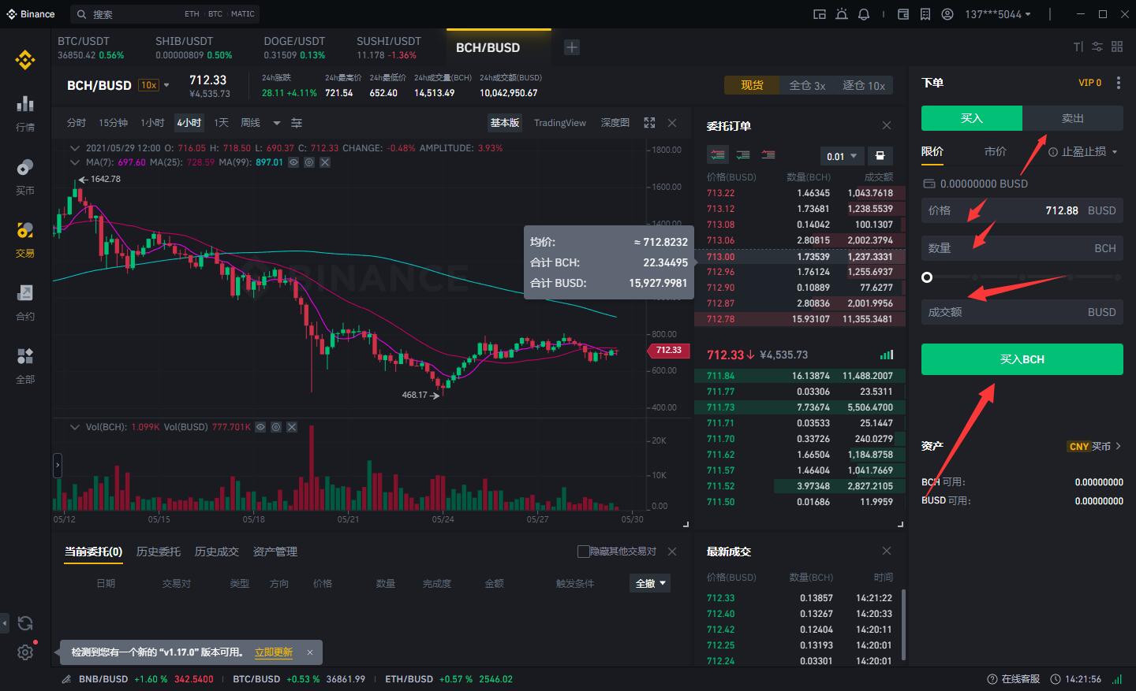Show the 深度图 depth chart

point(615,123)
